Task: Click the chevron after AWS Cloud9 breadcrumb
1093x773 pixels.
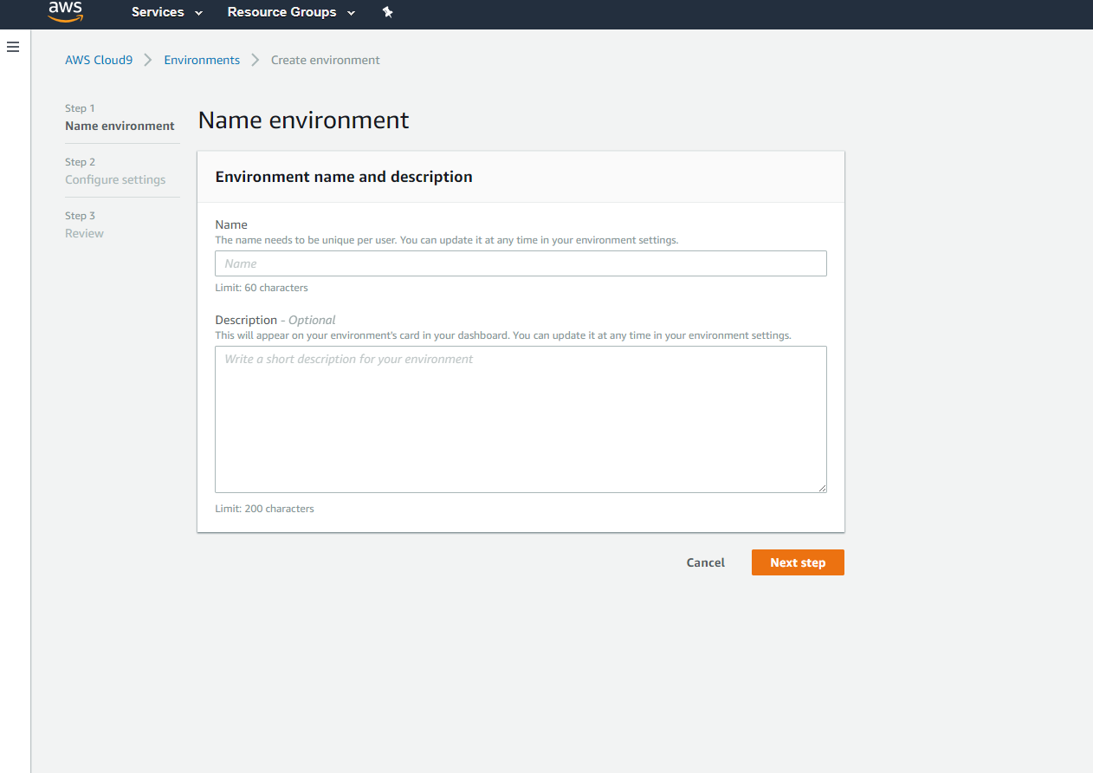Action: [148, 60]
